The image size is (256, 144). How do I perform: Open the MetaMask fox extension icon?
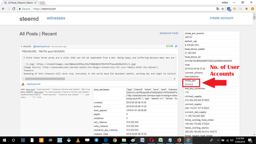[x=246, y=9]
